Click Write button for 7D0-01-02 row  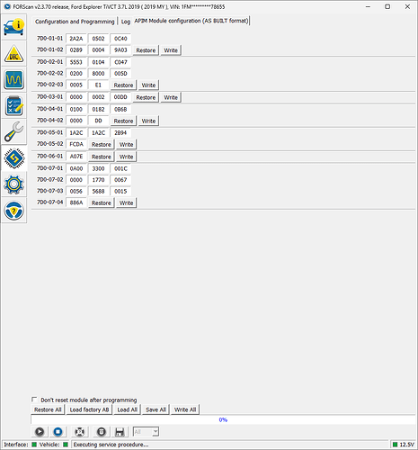point(171,50)
